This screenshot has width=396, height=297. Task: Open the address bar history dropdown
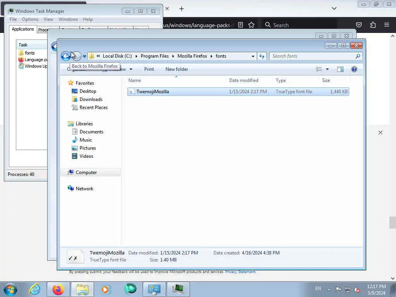point(253,56)
